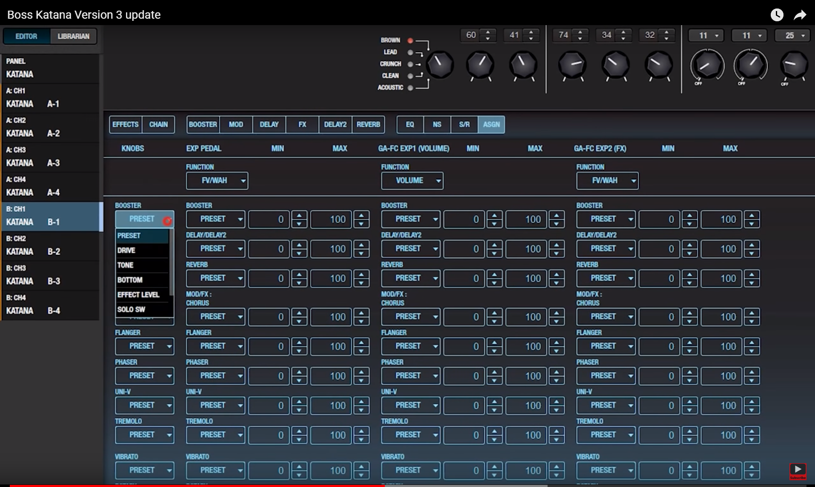Screen dimensions: 815x487
Task: Select the LEAD amp type radio
Action: pos(410,52)
